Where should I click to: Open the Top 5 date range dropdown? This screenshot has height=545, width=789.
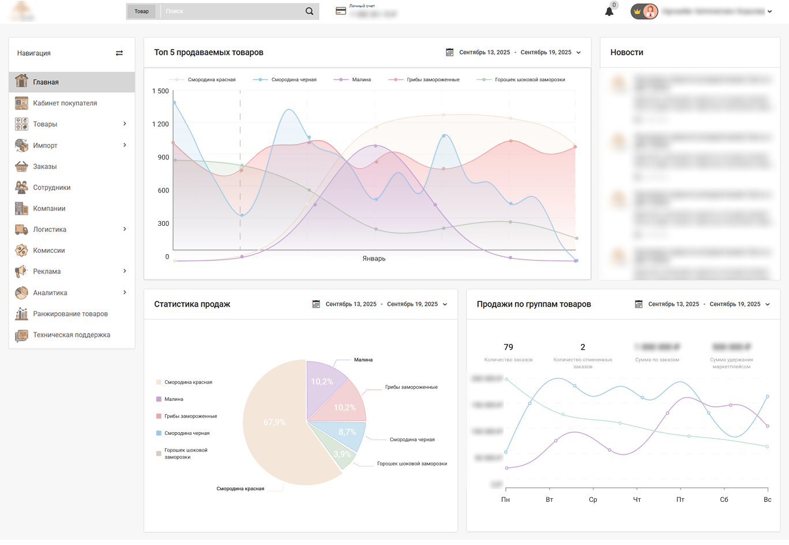[x=578, y=52]
